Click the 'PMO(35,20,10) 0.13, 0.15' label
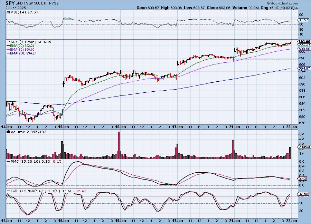Viewport: 311px width, 224px height. (x=36, y=162)
